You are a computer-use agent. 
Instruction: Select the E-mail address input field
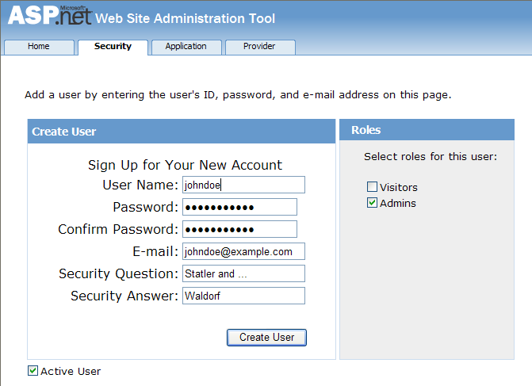[243, 251]
